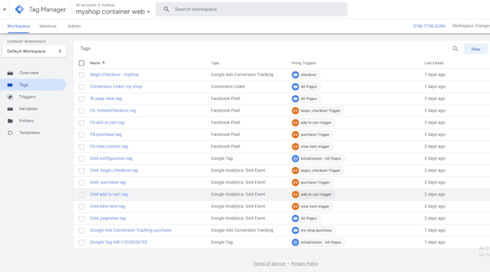
Task: Open the Google Tag AW-17524526792 entry
Action: coord(118,242)
